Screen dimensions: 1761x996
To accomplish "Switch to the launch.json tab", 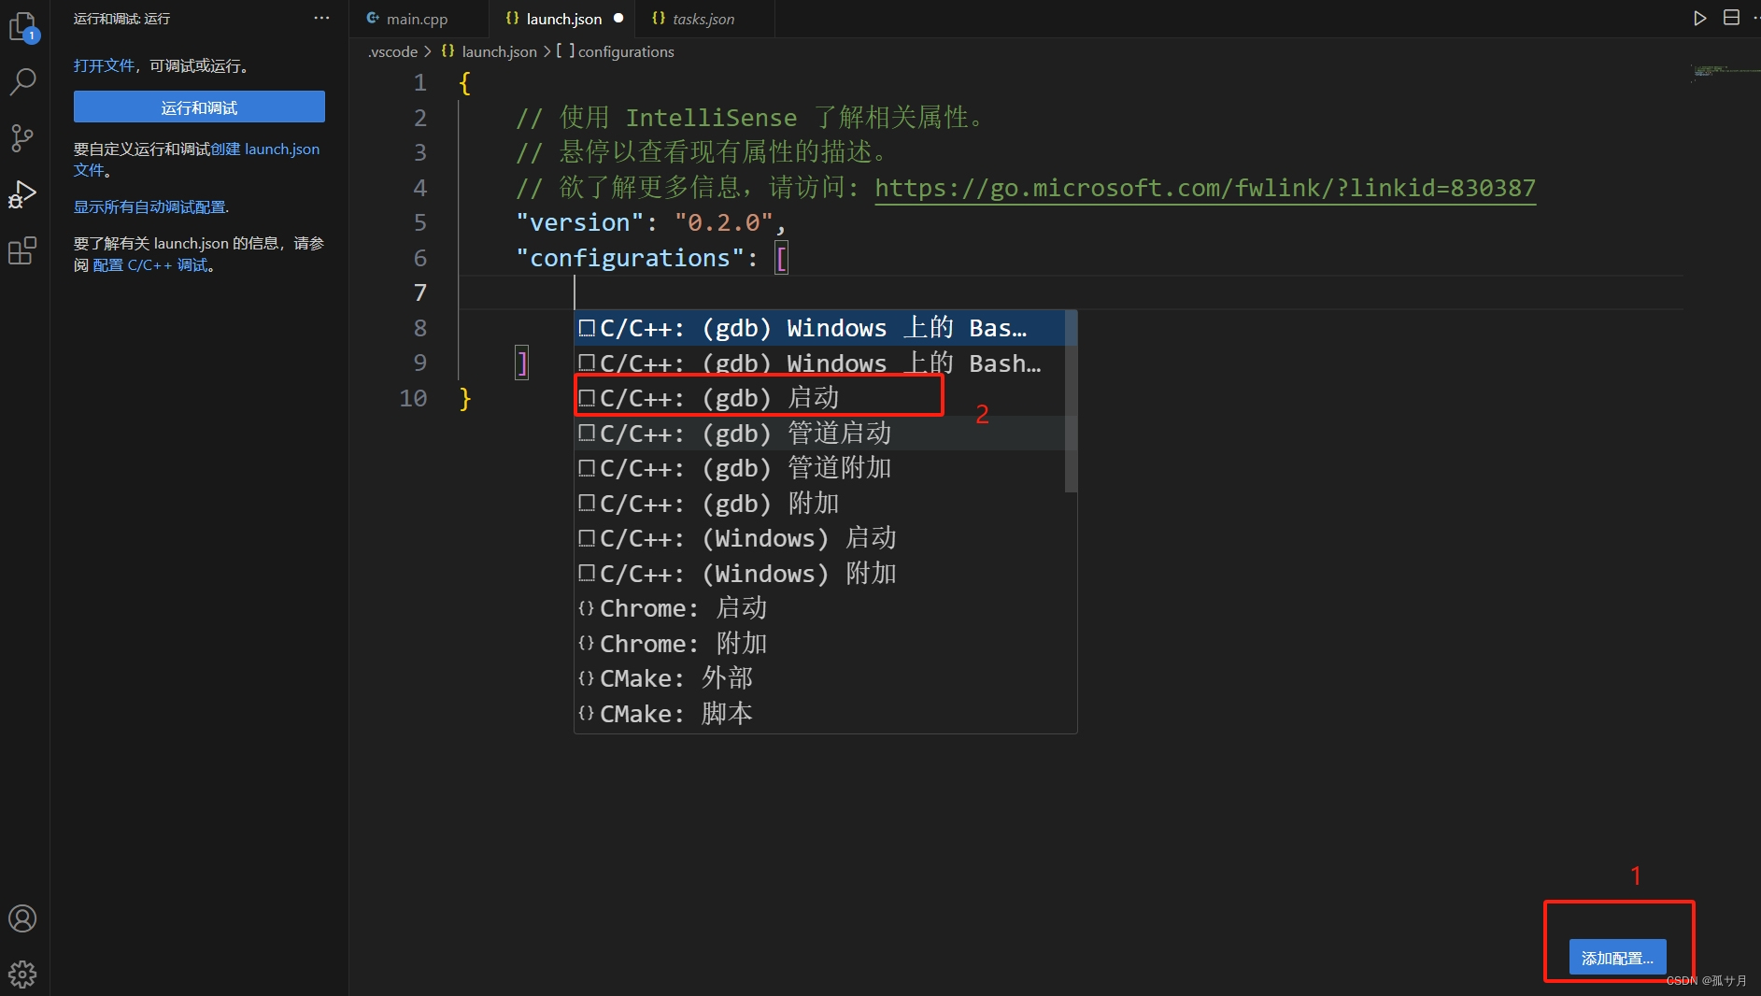I will point(564,19).
